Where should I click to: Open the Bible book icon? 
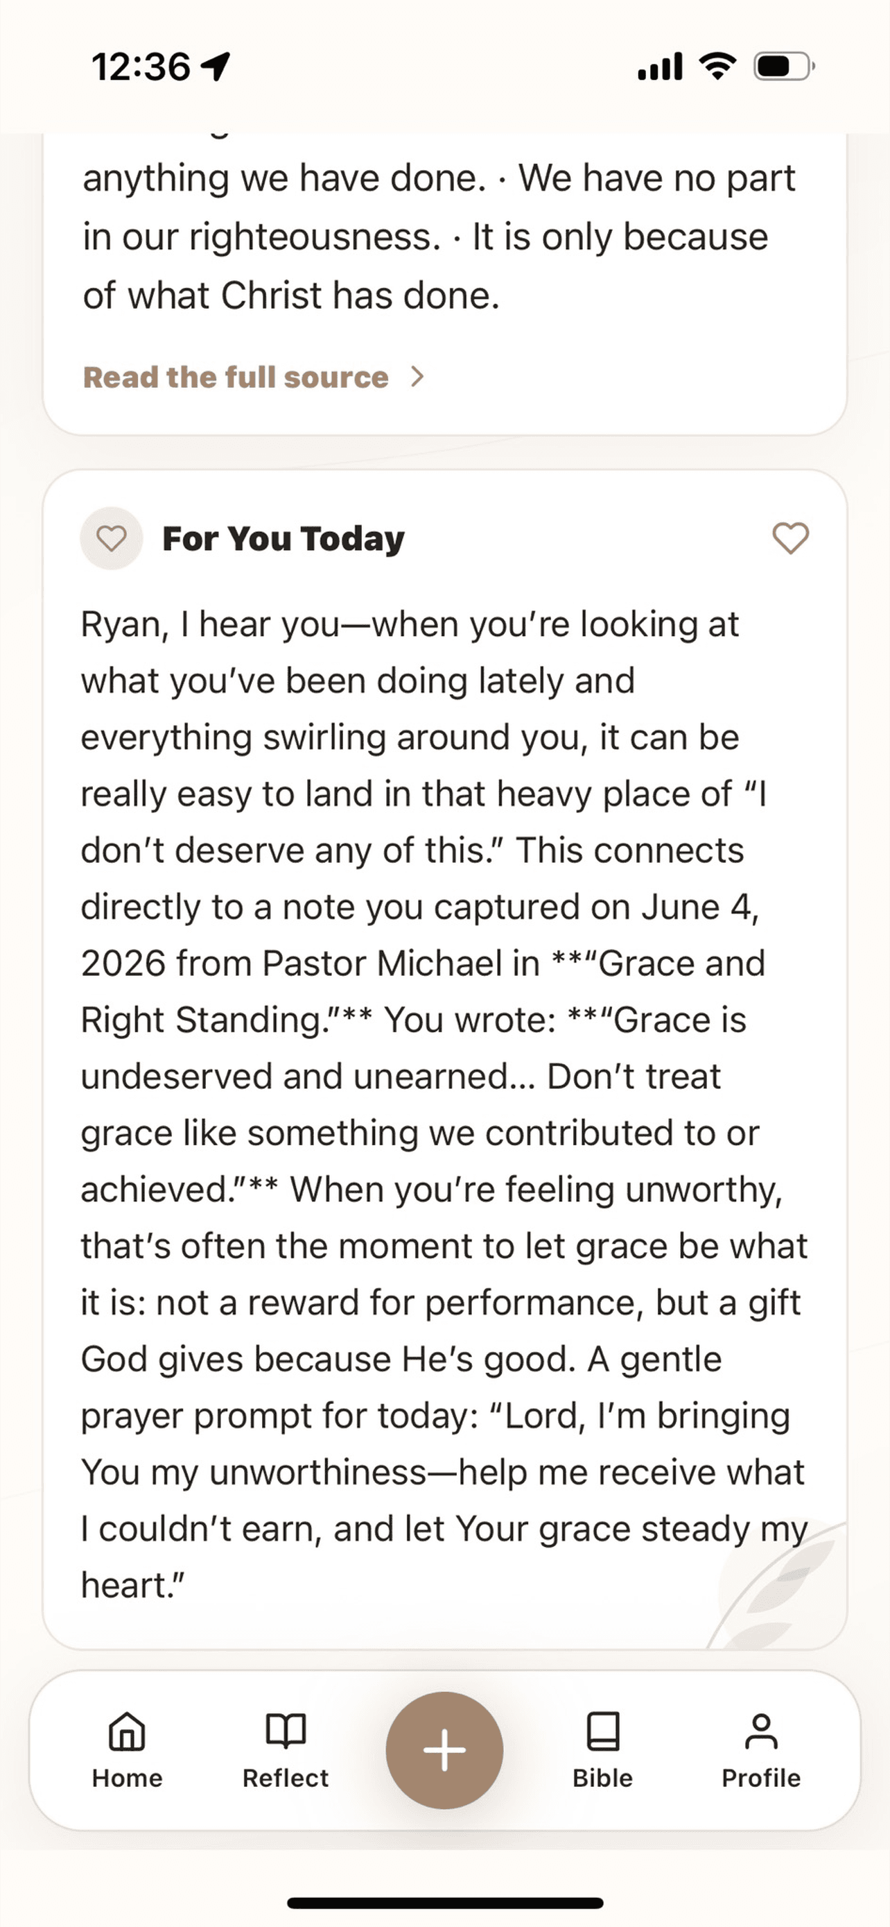(602, 1731)
